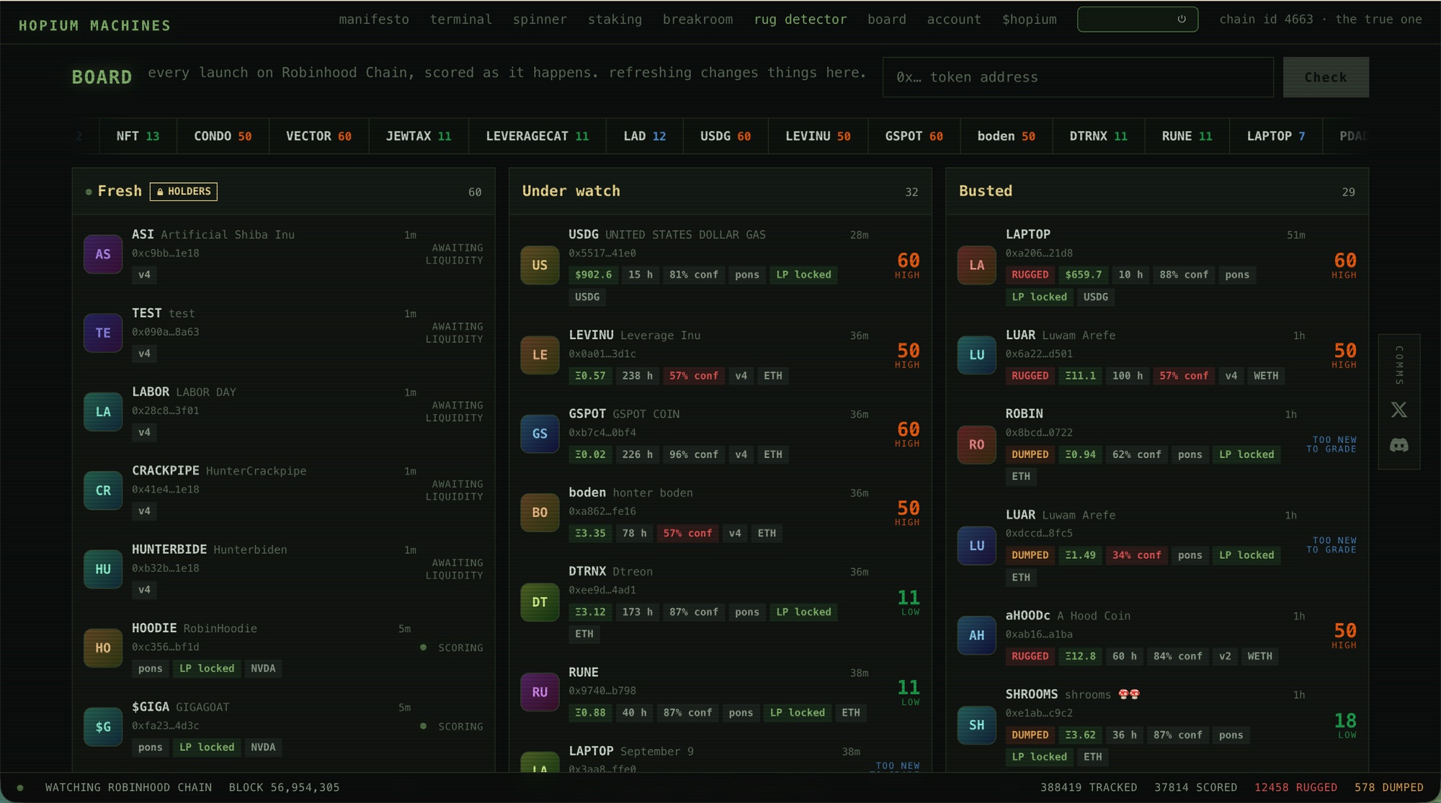Click the BLOCK 56,954,305 status text
Screen dimensions: 1441x803
click(x=284, y=788)
